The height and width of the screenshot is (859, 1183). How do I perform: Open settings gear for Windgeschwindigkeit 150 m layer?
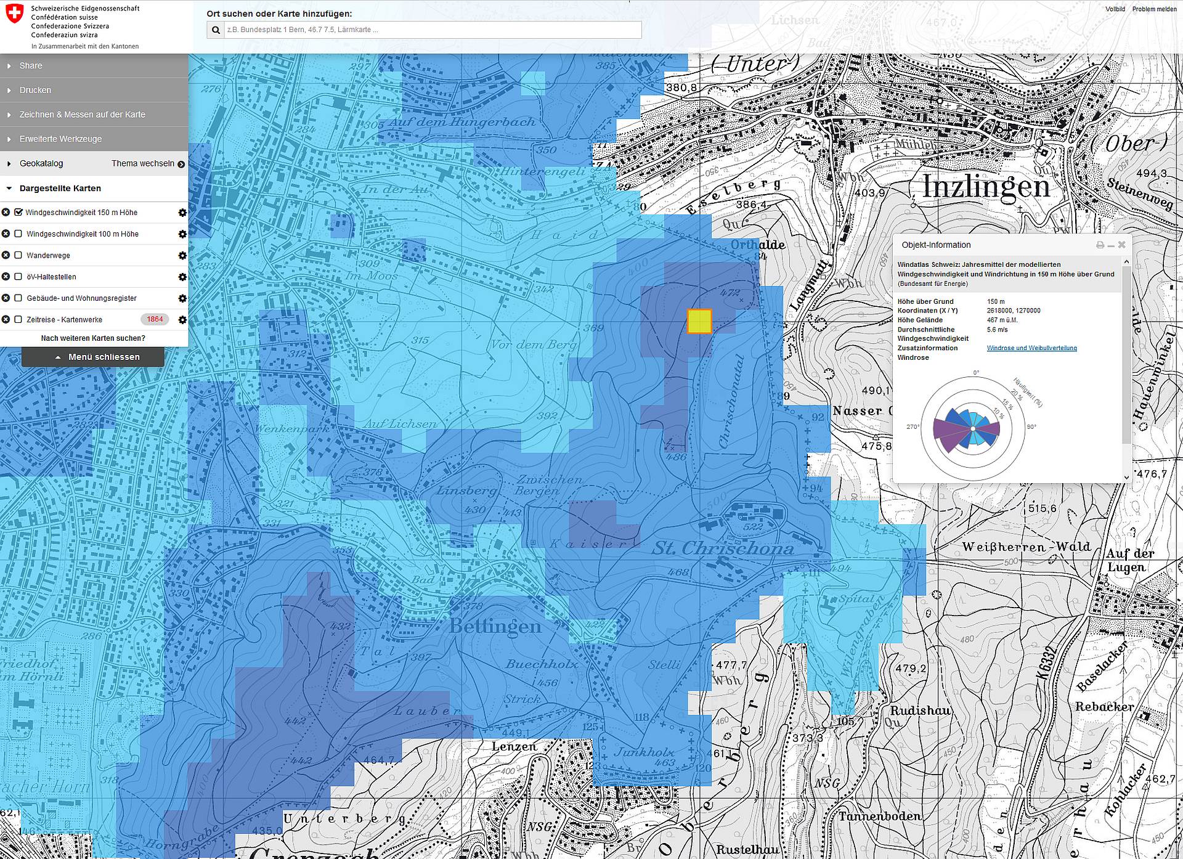pyautogui.click(x=182, y=213)
